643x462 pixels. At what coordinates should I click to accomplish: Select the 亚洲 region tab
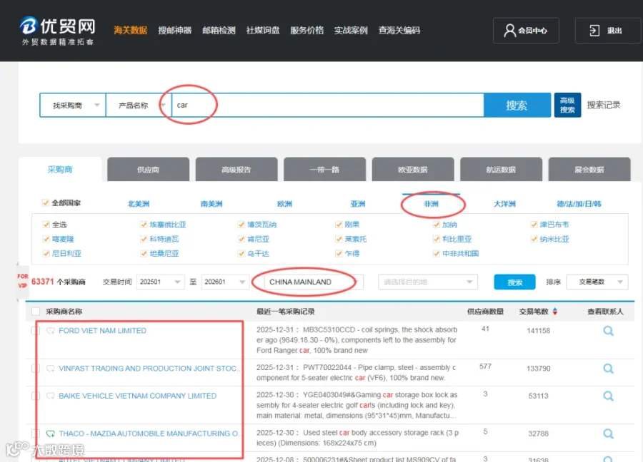358,204
